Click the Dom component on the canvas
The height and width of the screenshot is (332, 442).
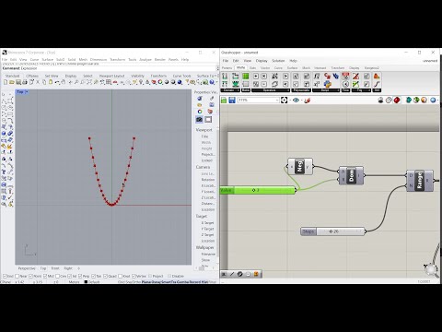point(351,175)
